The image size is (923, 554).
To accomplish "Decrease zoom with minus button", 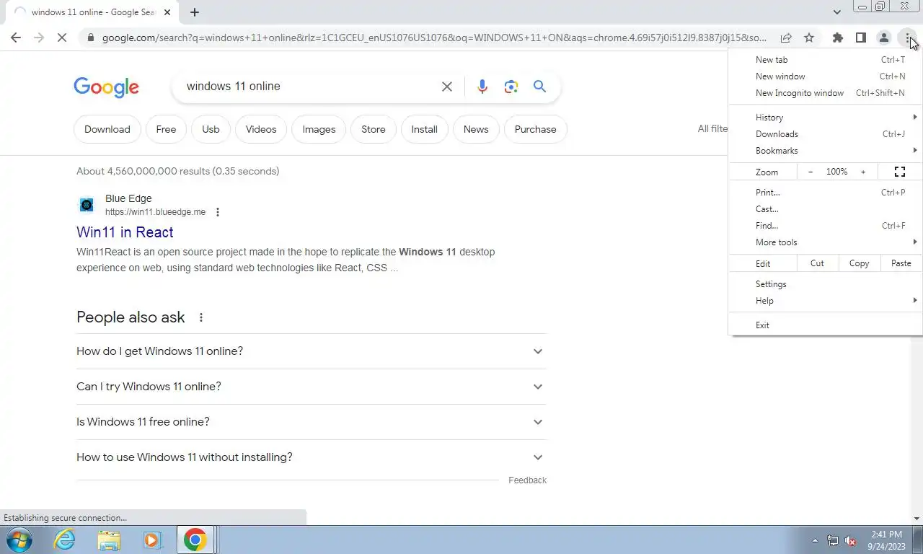I will [x=811, y=172].
